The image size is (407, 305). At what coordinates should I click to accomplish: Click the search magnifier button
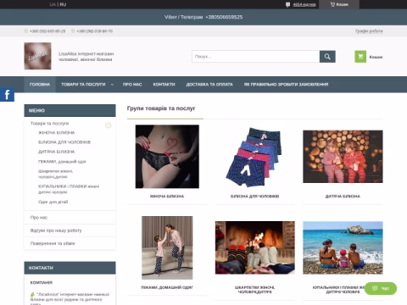click(327, 57)
